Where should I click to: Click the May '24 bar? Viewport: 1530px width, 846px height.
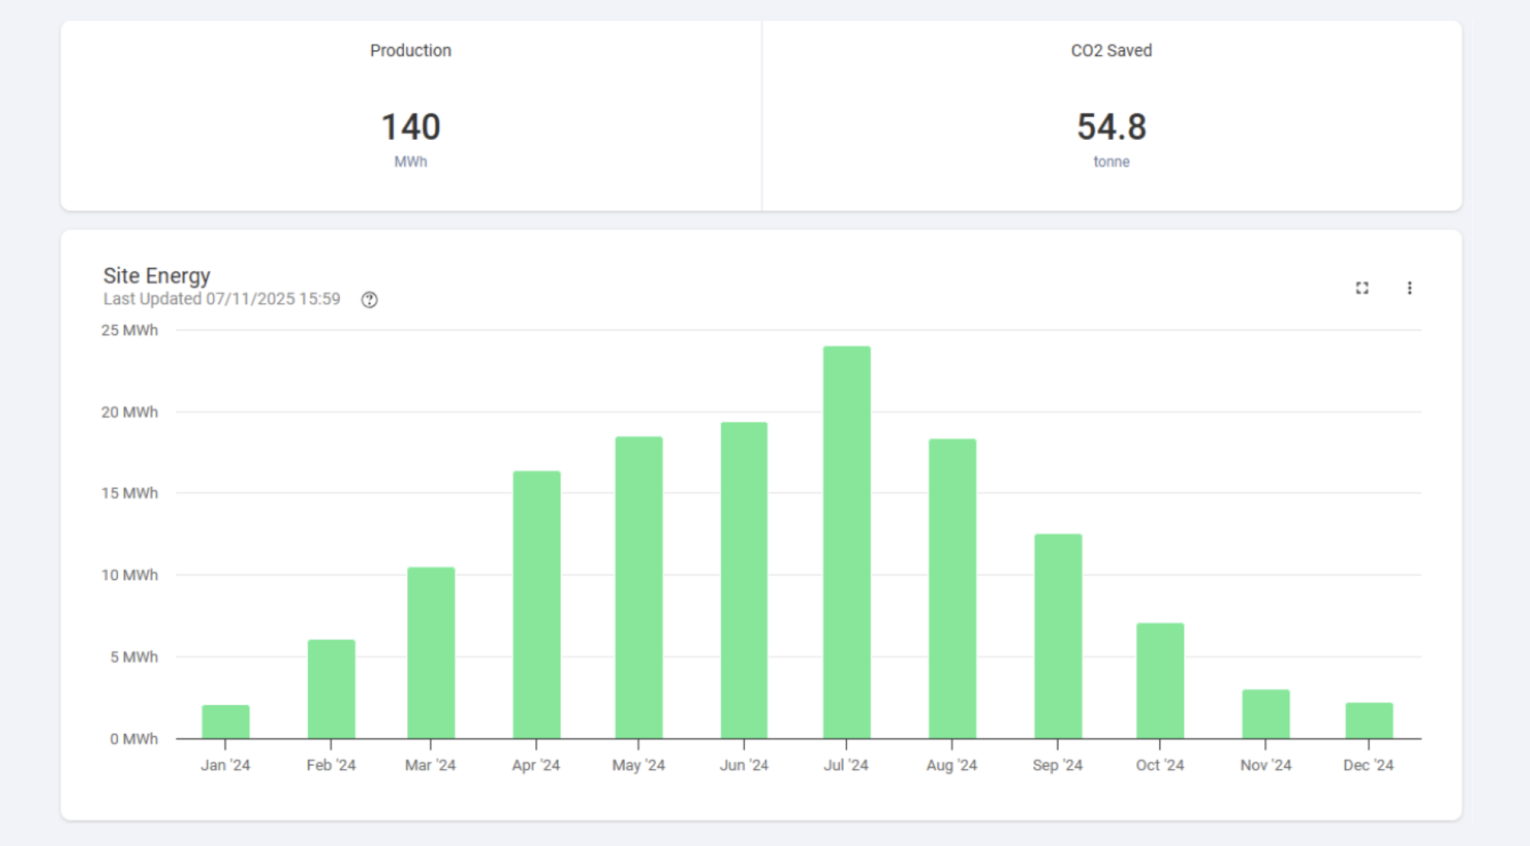tap(639, 588)
